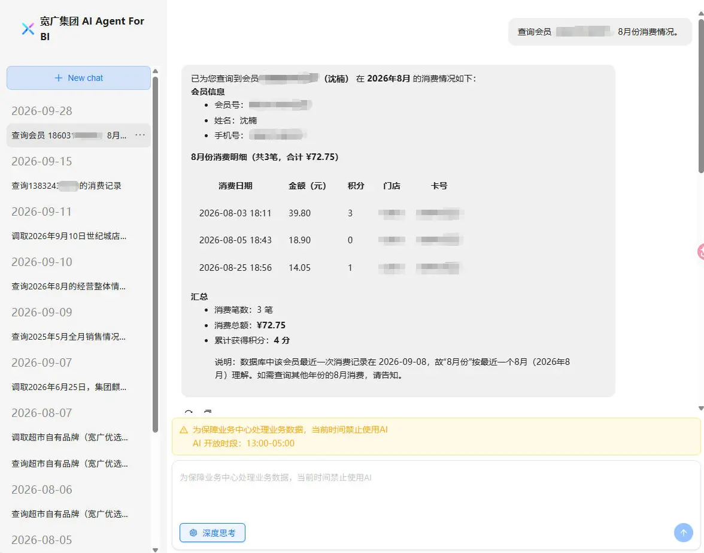Click the chat area scrollbar thumb
The width and height of the screenshot is (704, 553).
point(701,96)
